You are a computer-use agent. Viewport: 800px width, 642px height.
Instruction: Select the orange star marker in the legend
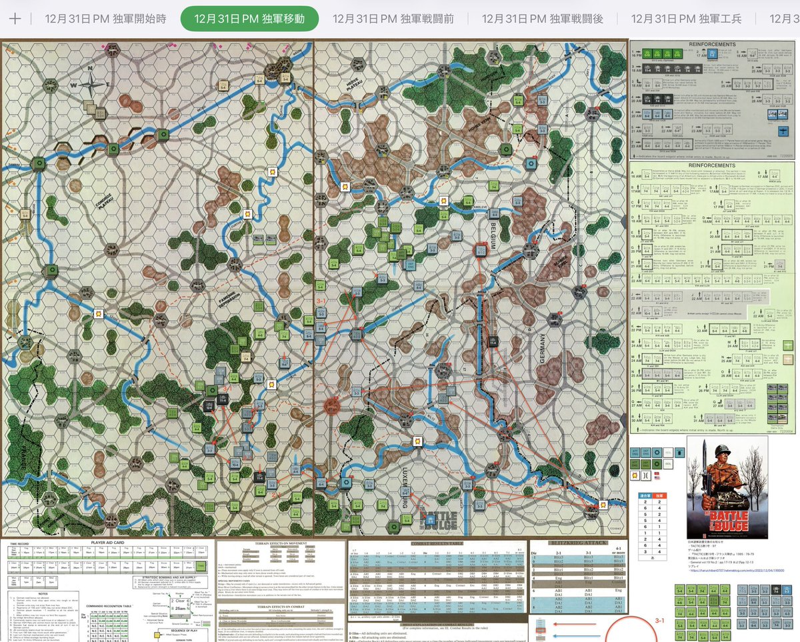tap(635, 476)
